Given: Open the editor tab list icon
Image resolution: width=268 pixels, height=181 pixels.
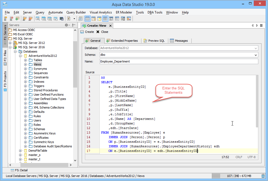Looking at the screenshot, I should 262,26.
